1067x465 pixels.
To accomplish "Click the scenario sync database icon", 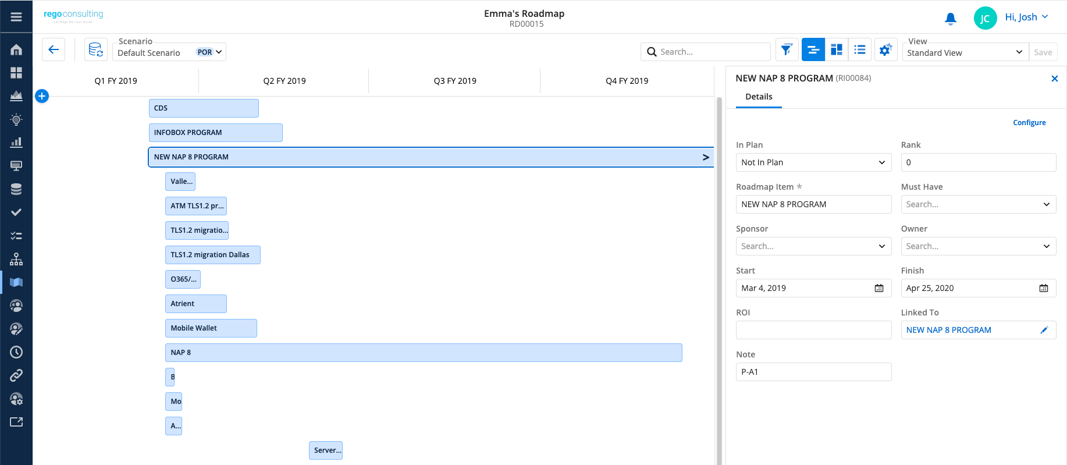I will (x=96, y=49).
